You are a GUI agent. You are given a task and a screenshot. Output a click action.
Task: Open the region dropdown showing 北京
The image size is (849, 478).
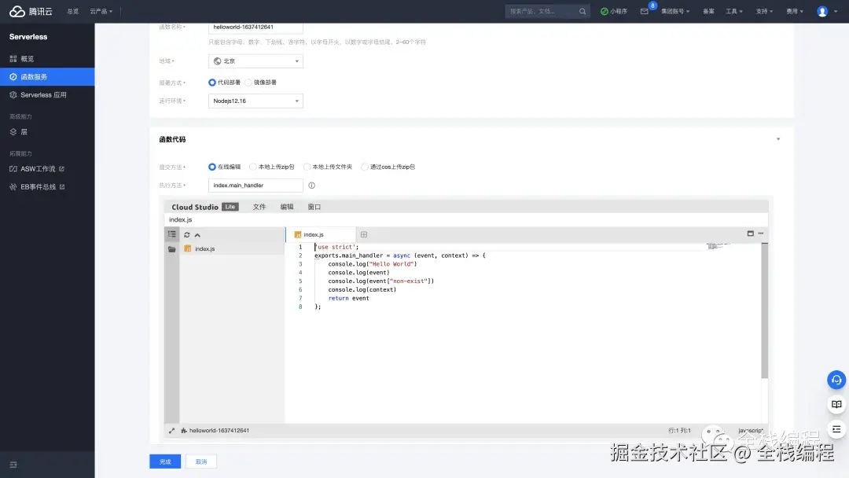255,61
